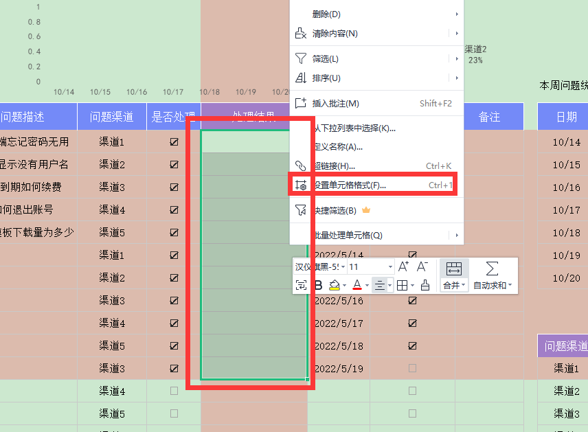Expand the 排序(U) submenu arrow
588x432 pixels.
[457, 78]
